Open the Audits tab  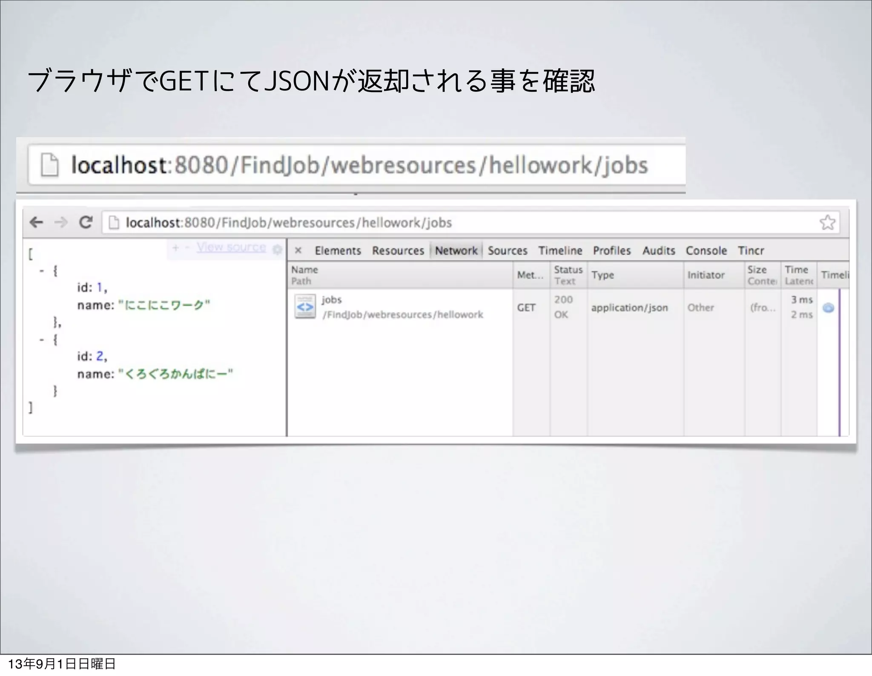coord(659,250)
